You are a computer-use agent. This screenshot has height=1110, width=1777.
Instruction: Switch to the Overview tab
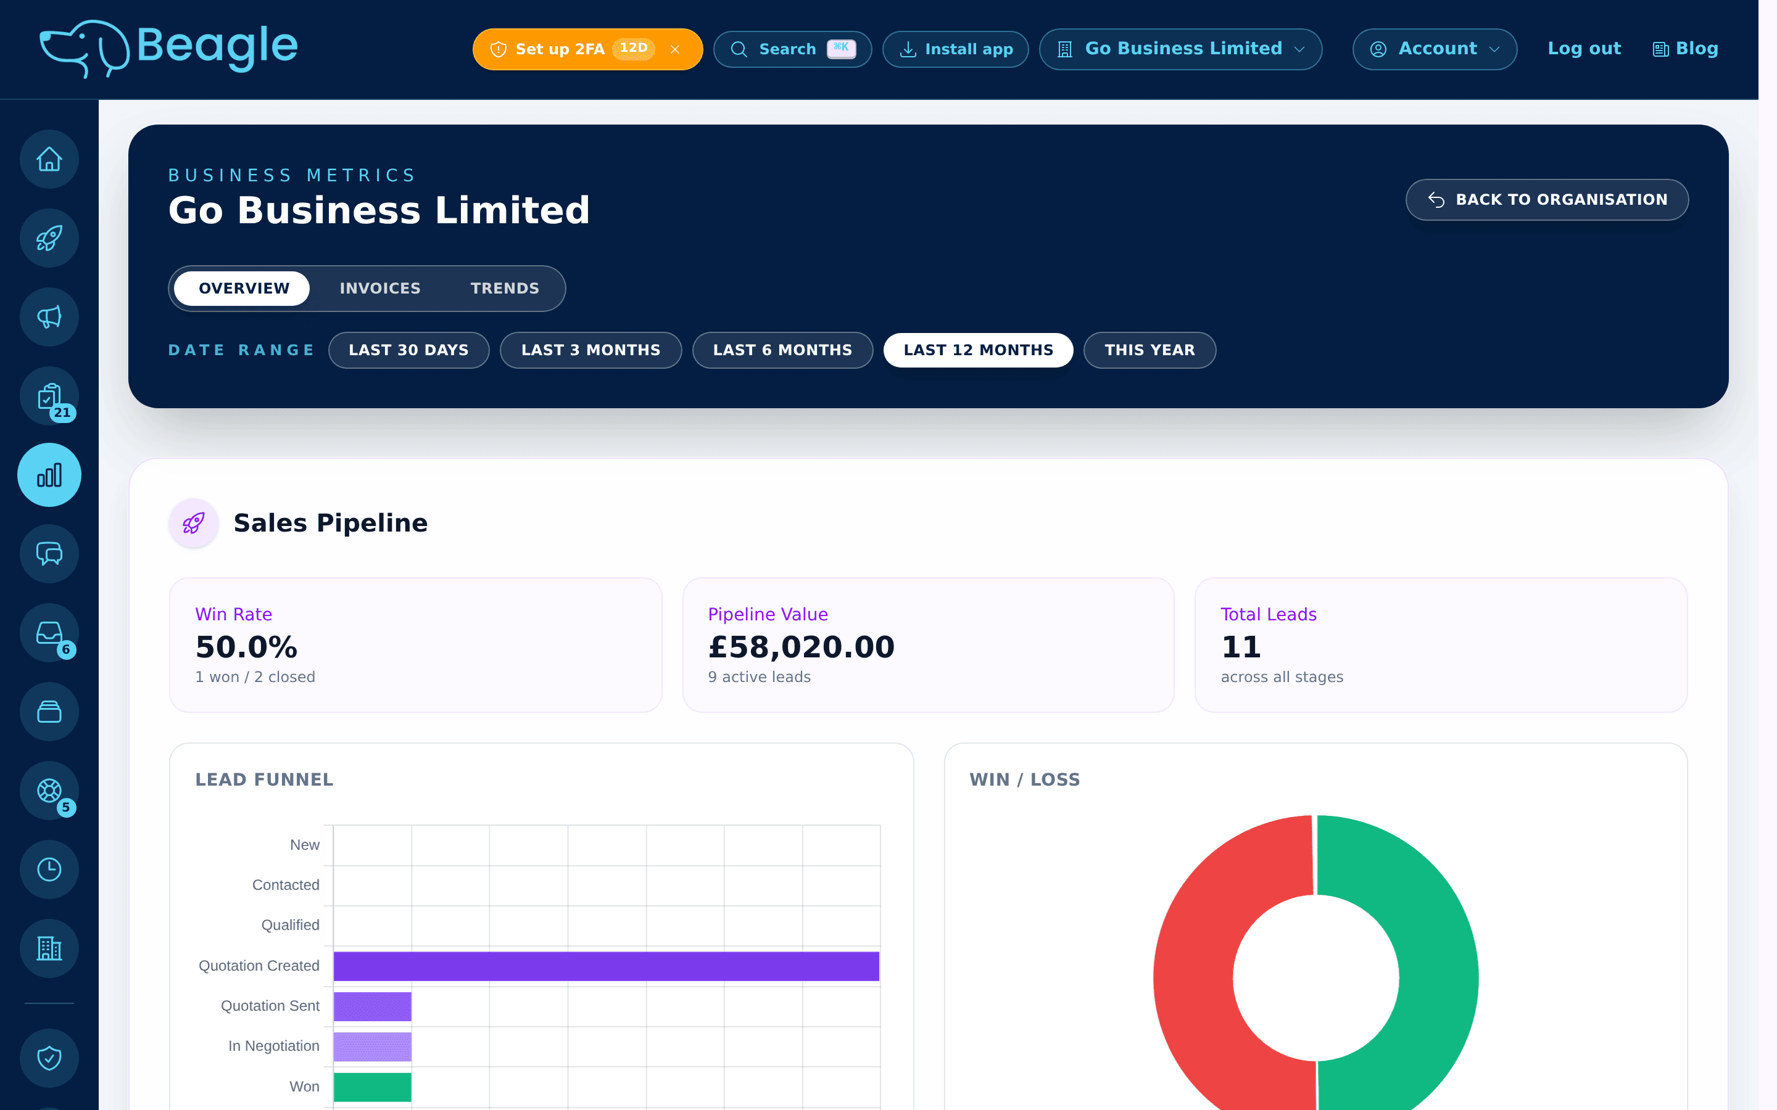pos(242,289)
